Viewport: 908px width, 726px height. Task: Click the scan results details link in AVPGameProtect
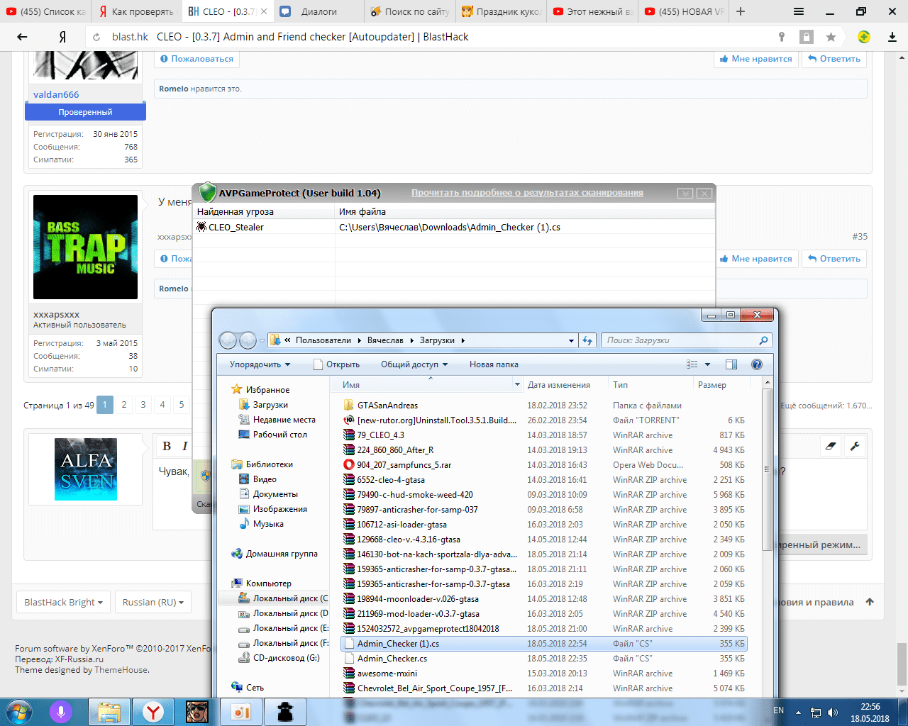tap(527, 193)
